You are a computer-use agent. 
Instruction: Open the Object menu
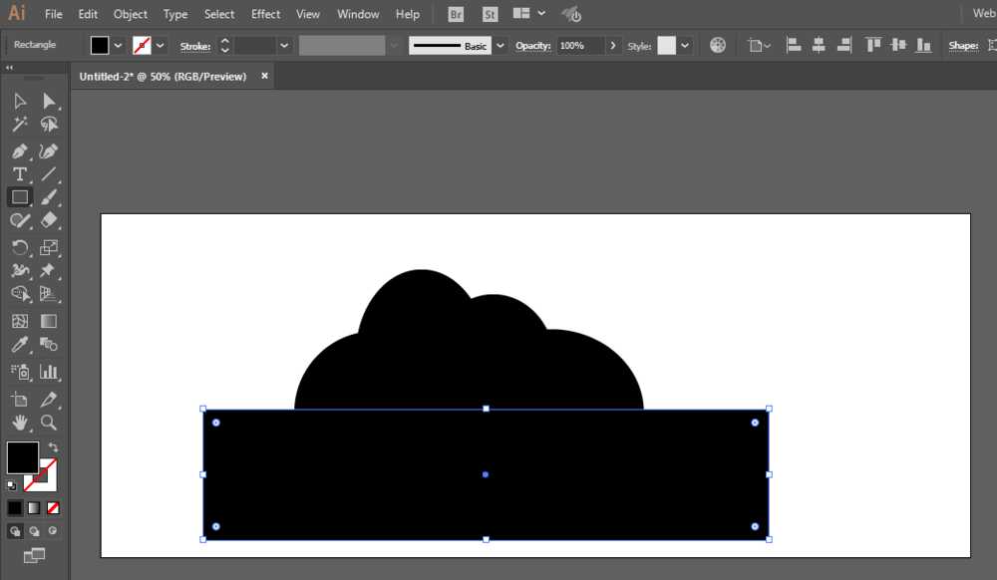tap(130, 14)
